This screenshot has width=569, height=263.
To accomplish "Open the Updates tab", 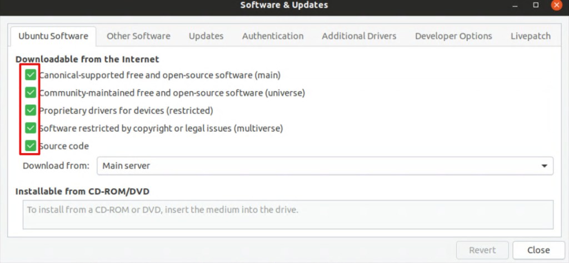I will pyautogui.click(x=206, y=36).
